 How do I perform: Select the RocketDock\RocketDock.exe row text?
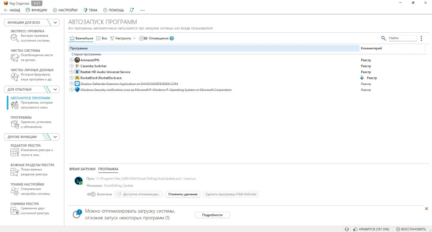click(x=101, y=78)
